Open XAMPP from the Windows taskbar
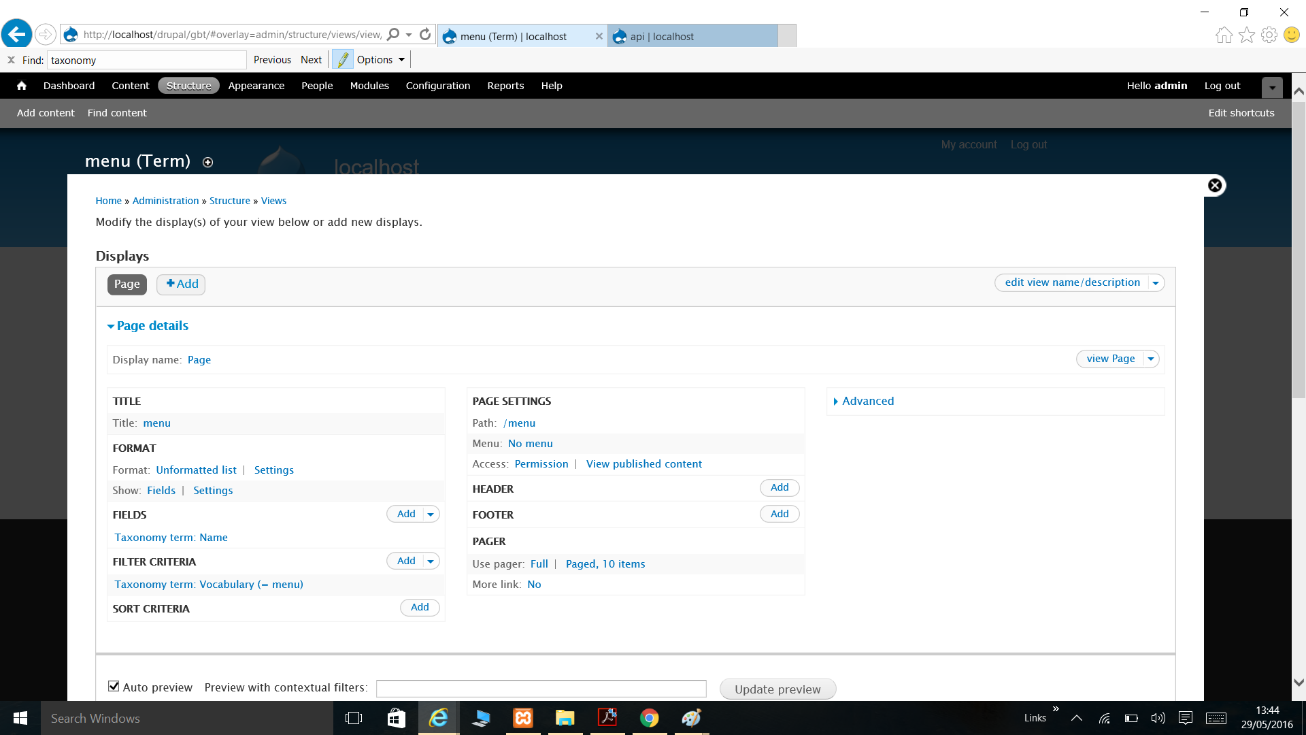This screenshot has width=1306, height=735. [523, 718]
